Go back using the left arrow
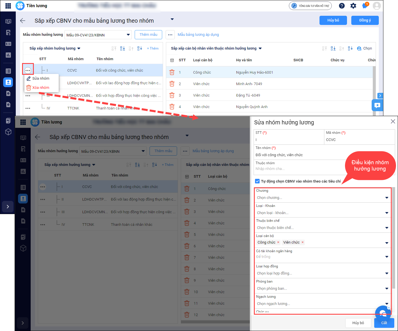 click(23, 21)
